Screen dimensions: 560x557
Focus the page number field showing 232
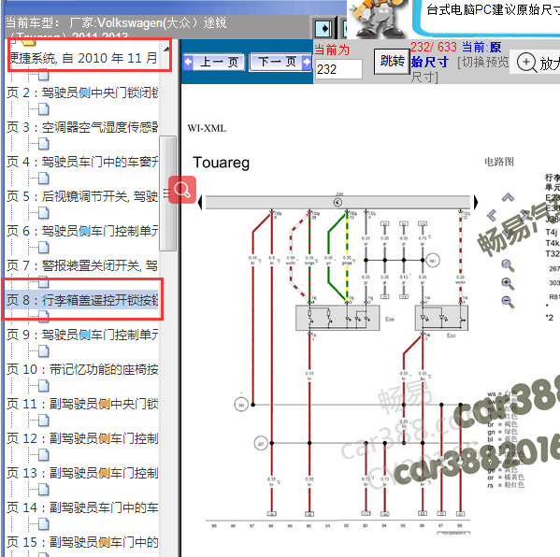pos(338,69)
